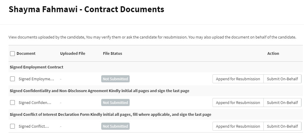Viewport: 304px width, 133px height.
Task: Append Conflict of Interest form for resubmission
Action: [238, 126]
